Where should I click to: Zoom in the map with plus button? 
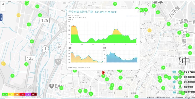click(x=3, y=4)
